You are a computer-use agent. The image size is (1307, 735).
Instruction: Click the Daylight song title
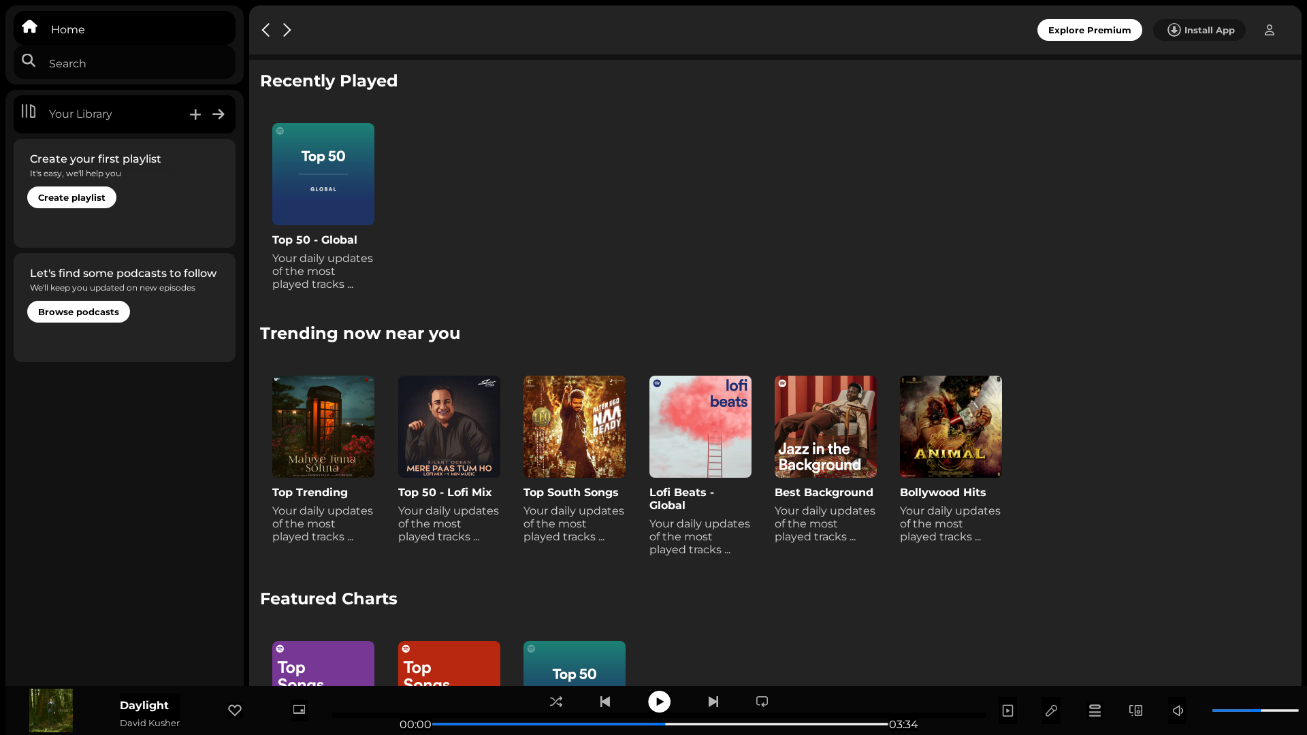(144, 705)
